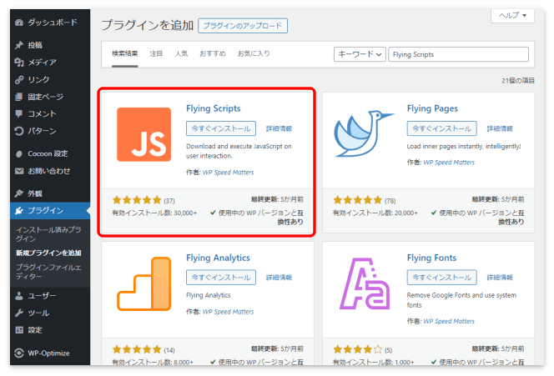Click the Flying Fonts four-star rating

(358, 350)
